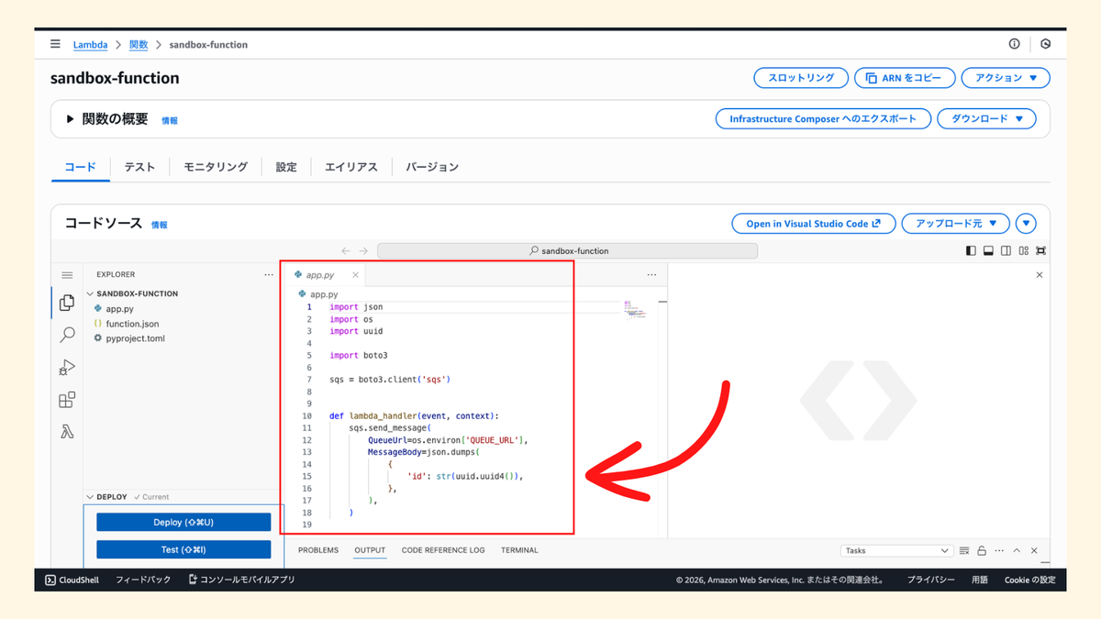Select the Explorer files icon in activity bar

(67, 303)
